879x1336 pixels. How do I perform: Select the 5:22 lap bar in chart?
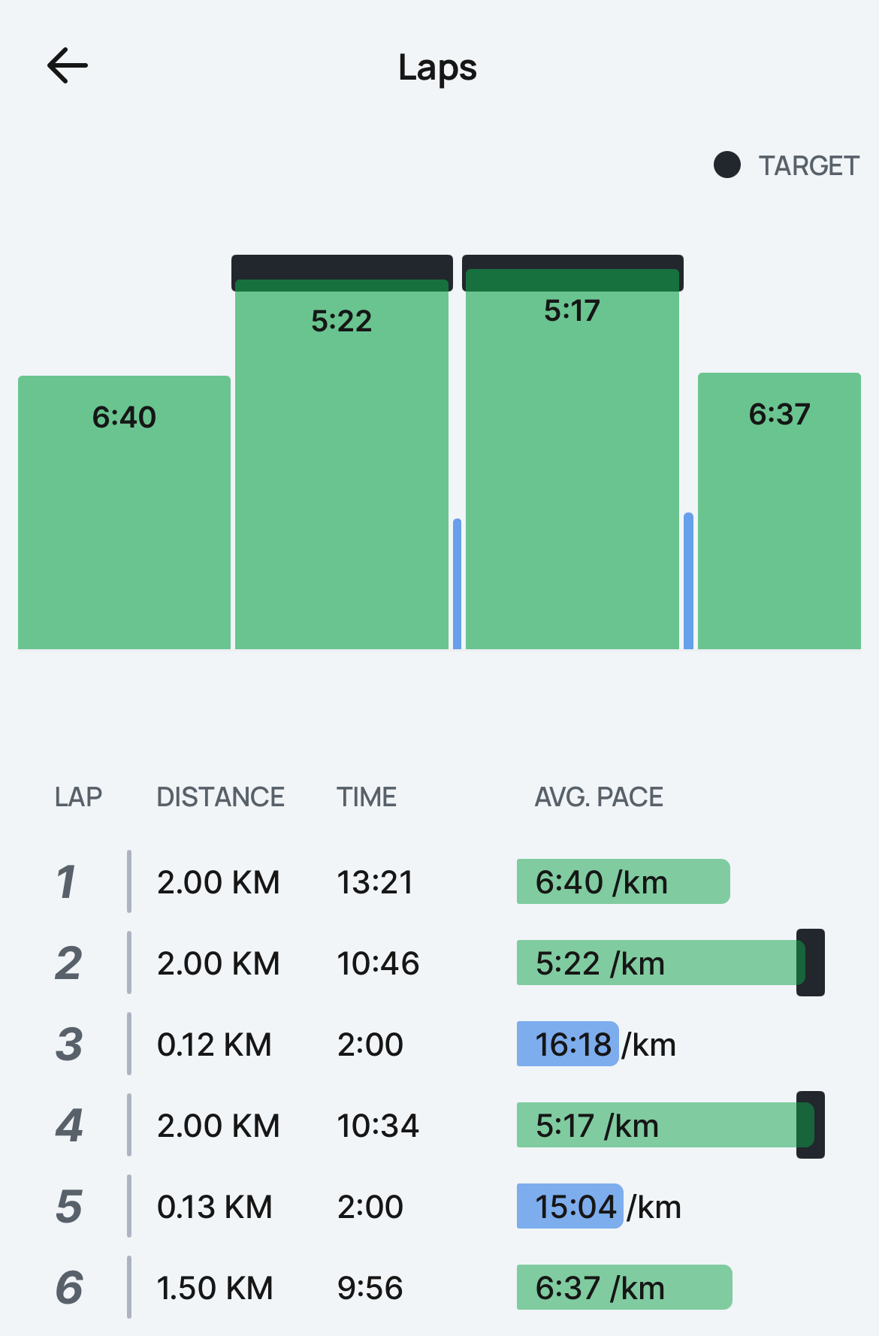pos(342,464)
